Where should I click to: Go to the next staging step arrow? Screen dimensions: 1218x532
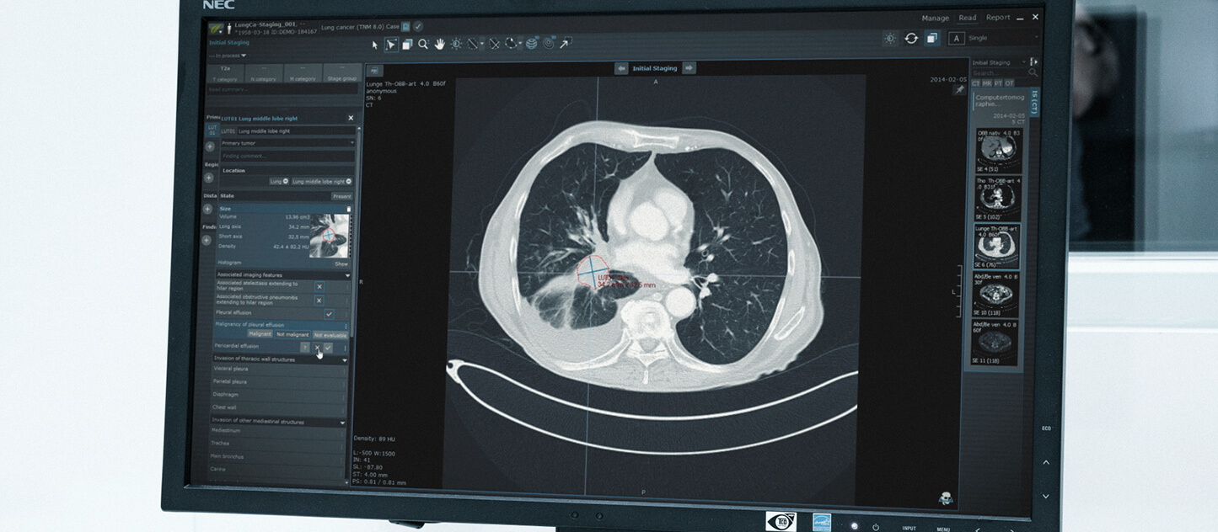coord(689,68)
